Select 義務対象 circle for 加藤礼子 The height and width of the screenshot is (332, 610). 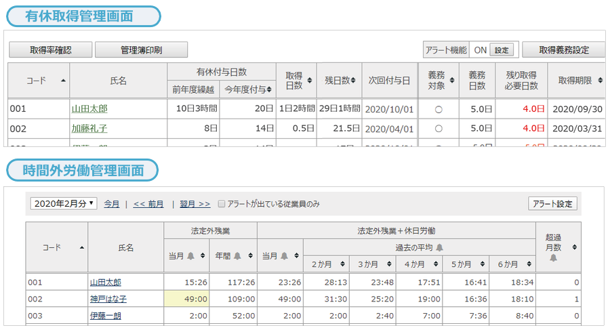(x=438, y=127)
